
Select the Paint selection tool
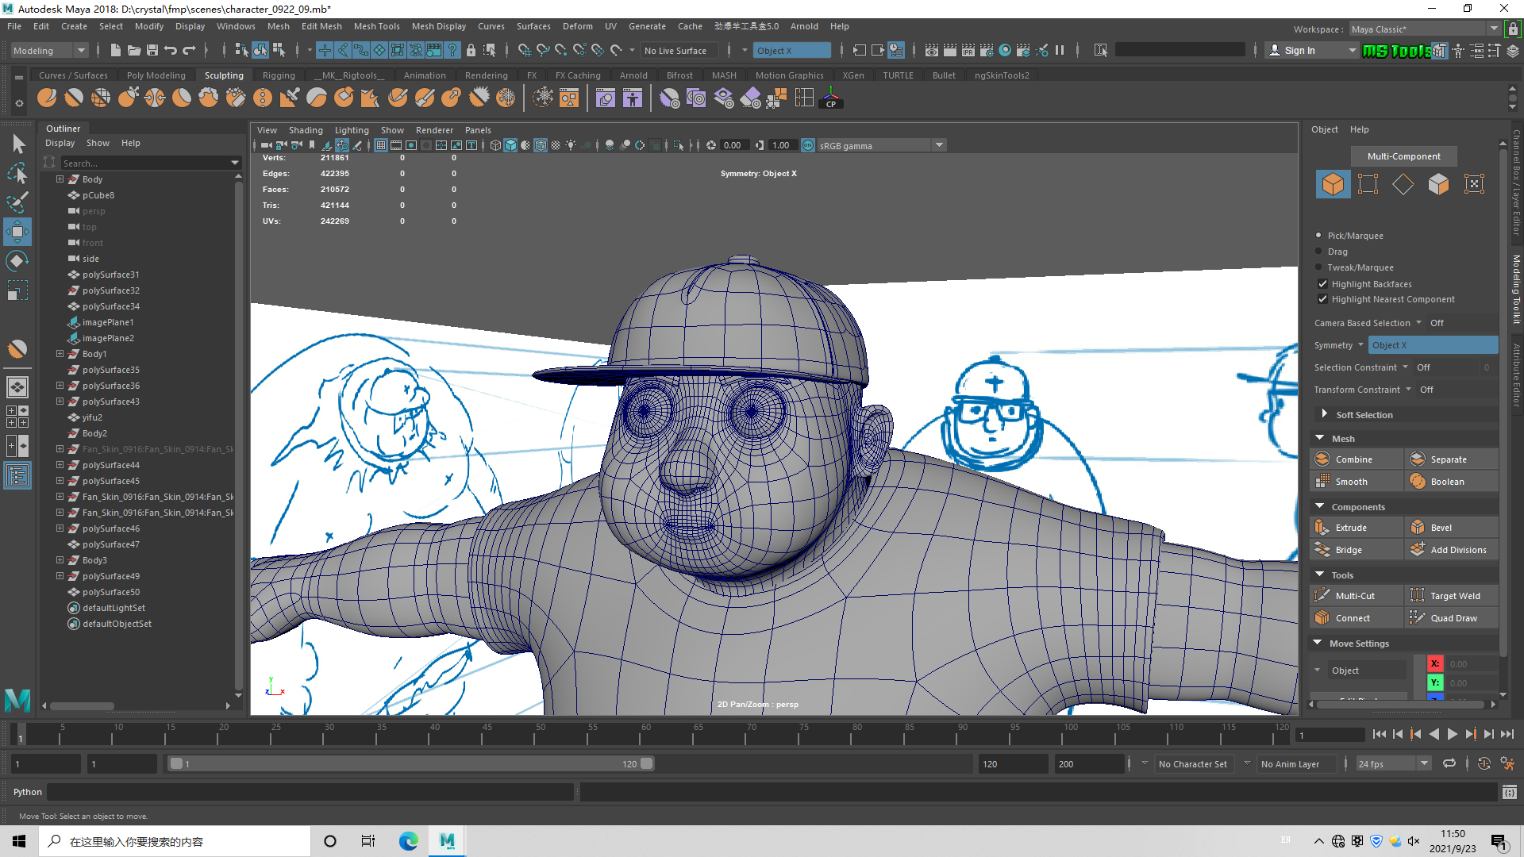click(17, 202)
